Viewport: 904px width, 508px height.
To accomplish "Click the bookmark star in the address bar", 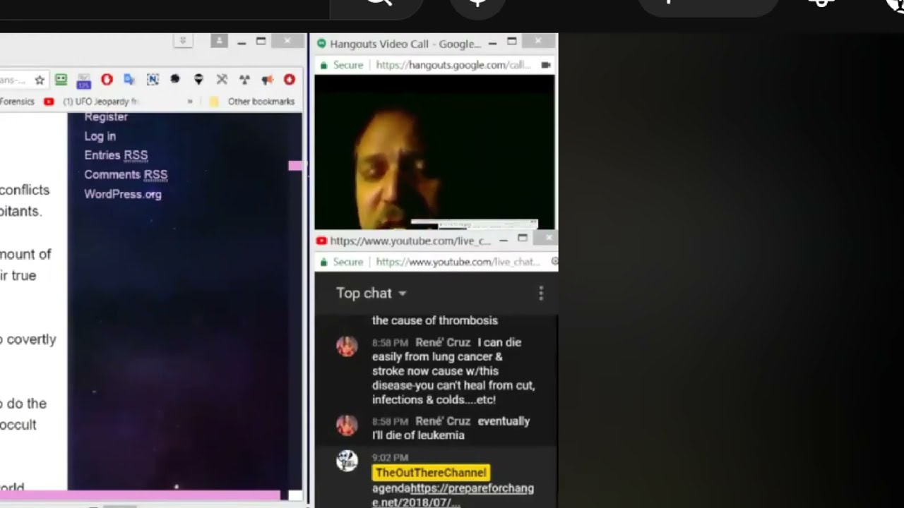I will pyautogui.click(x=40, y=80).
